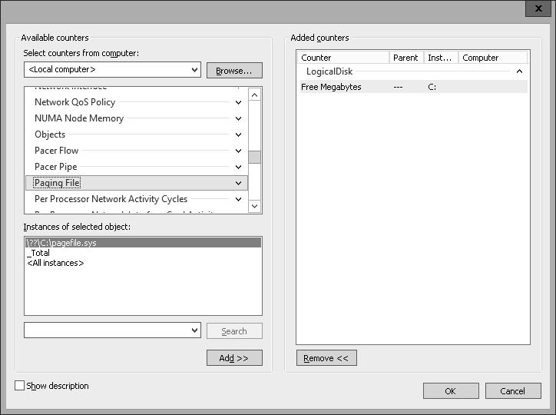Expand Pacer Flow counter set
The width and height of the screenshot is (556, 415).
coord(239,151)
